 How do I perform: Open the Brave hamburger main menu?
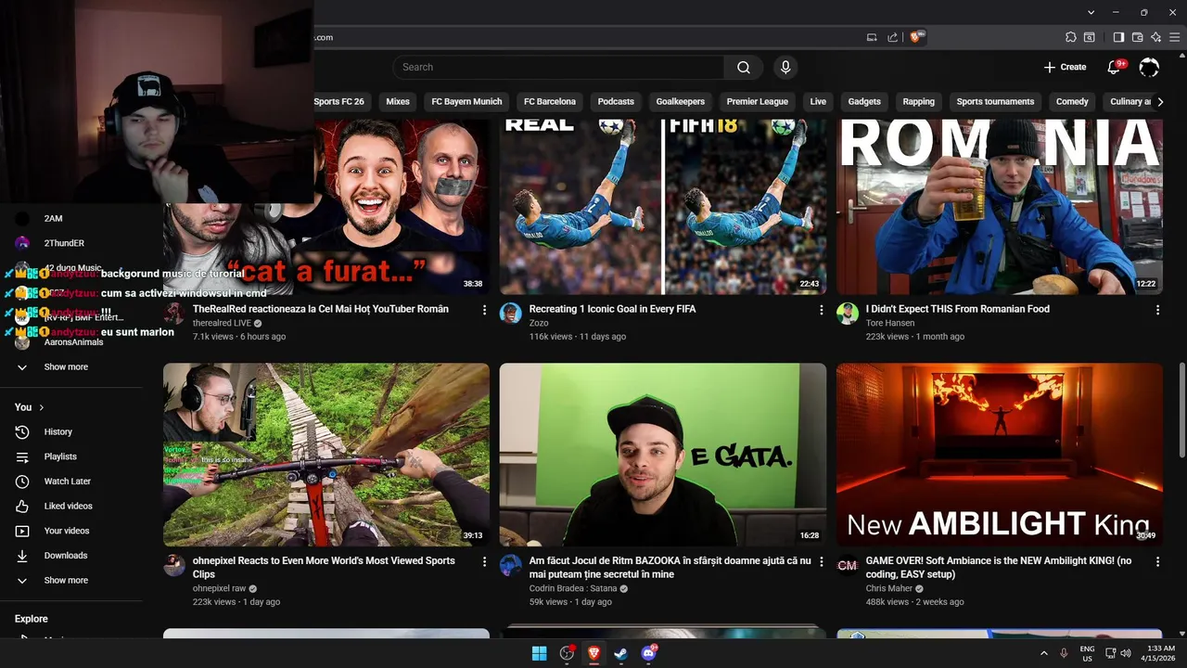[x=1174, y=37]
